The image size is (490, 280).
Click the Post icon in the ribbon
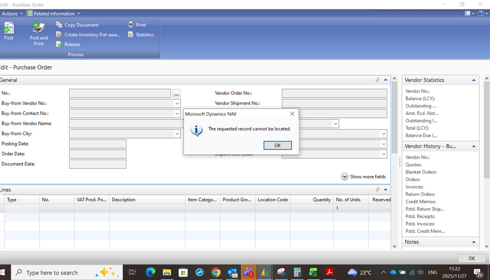coord(9,31)
